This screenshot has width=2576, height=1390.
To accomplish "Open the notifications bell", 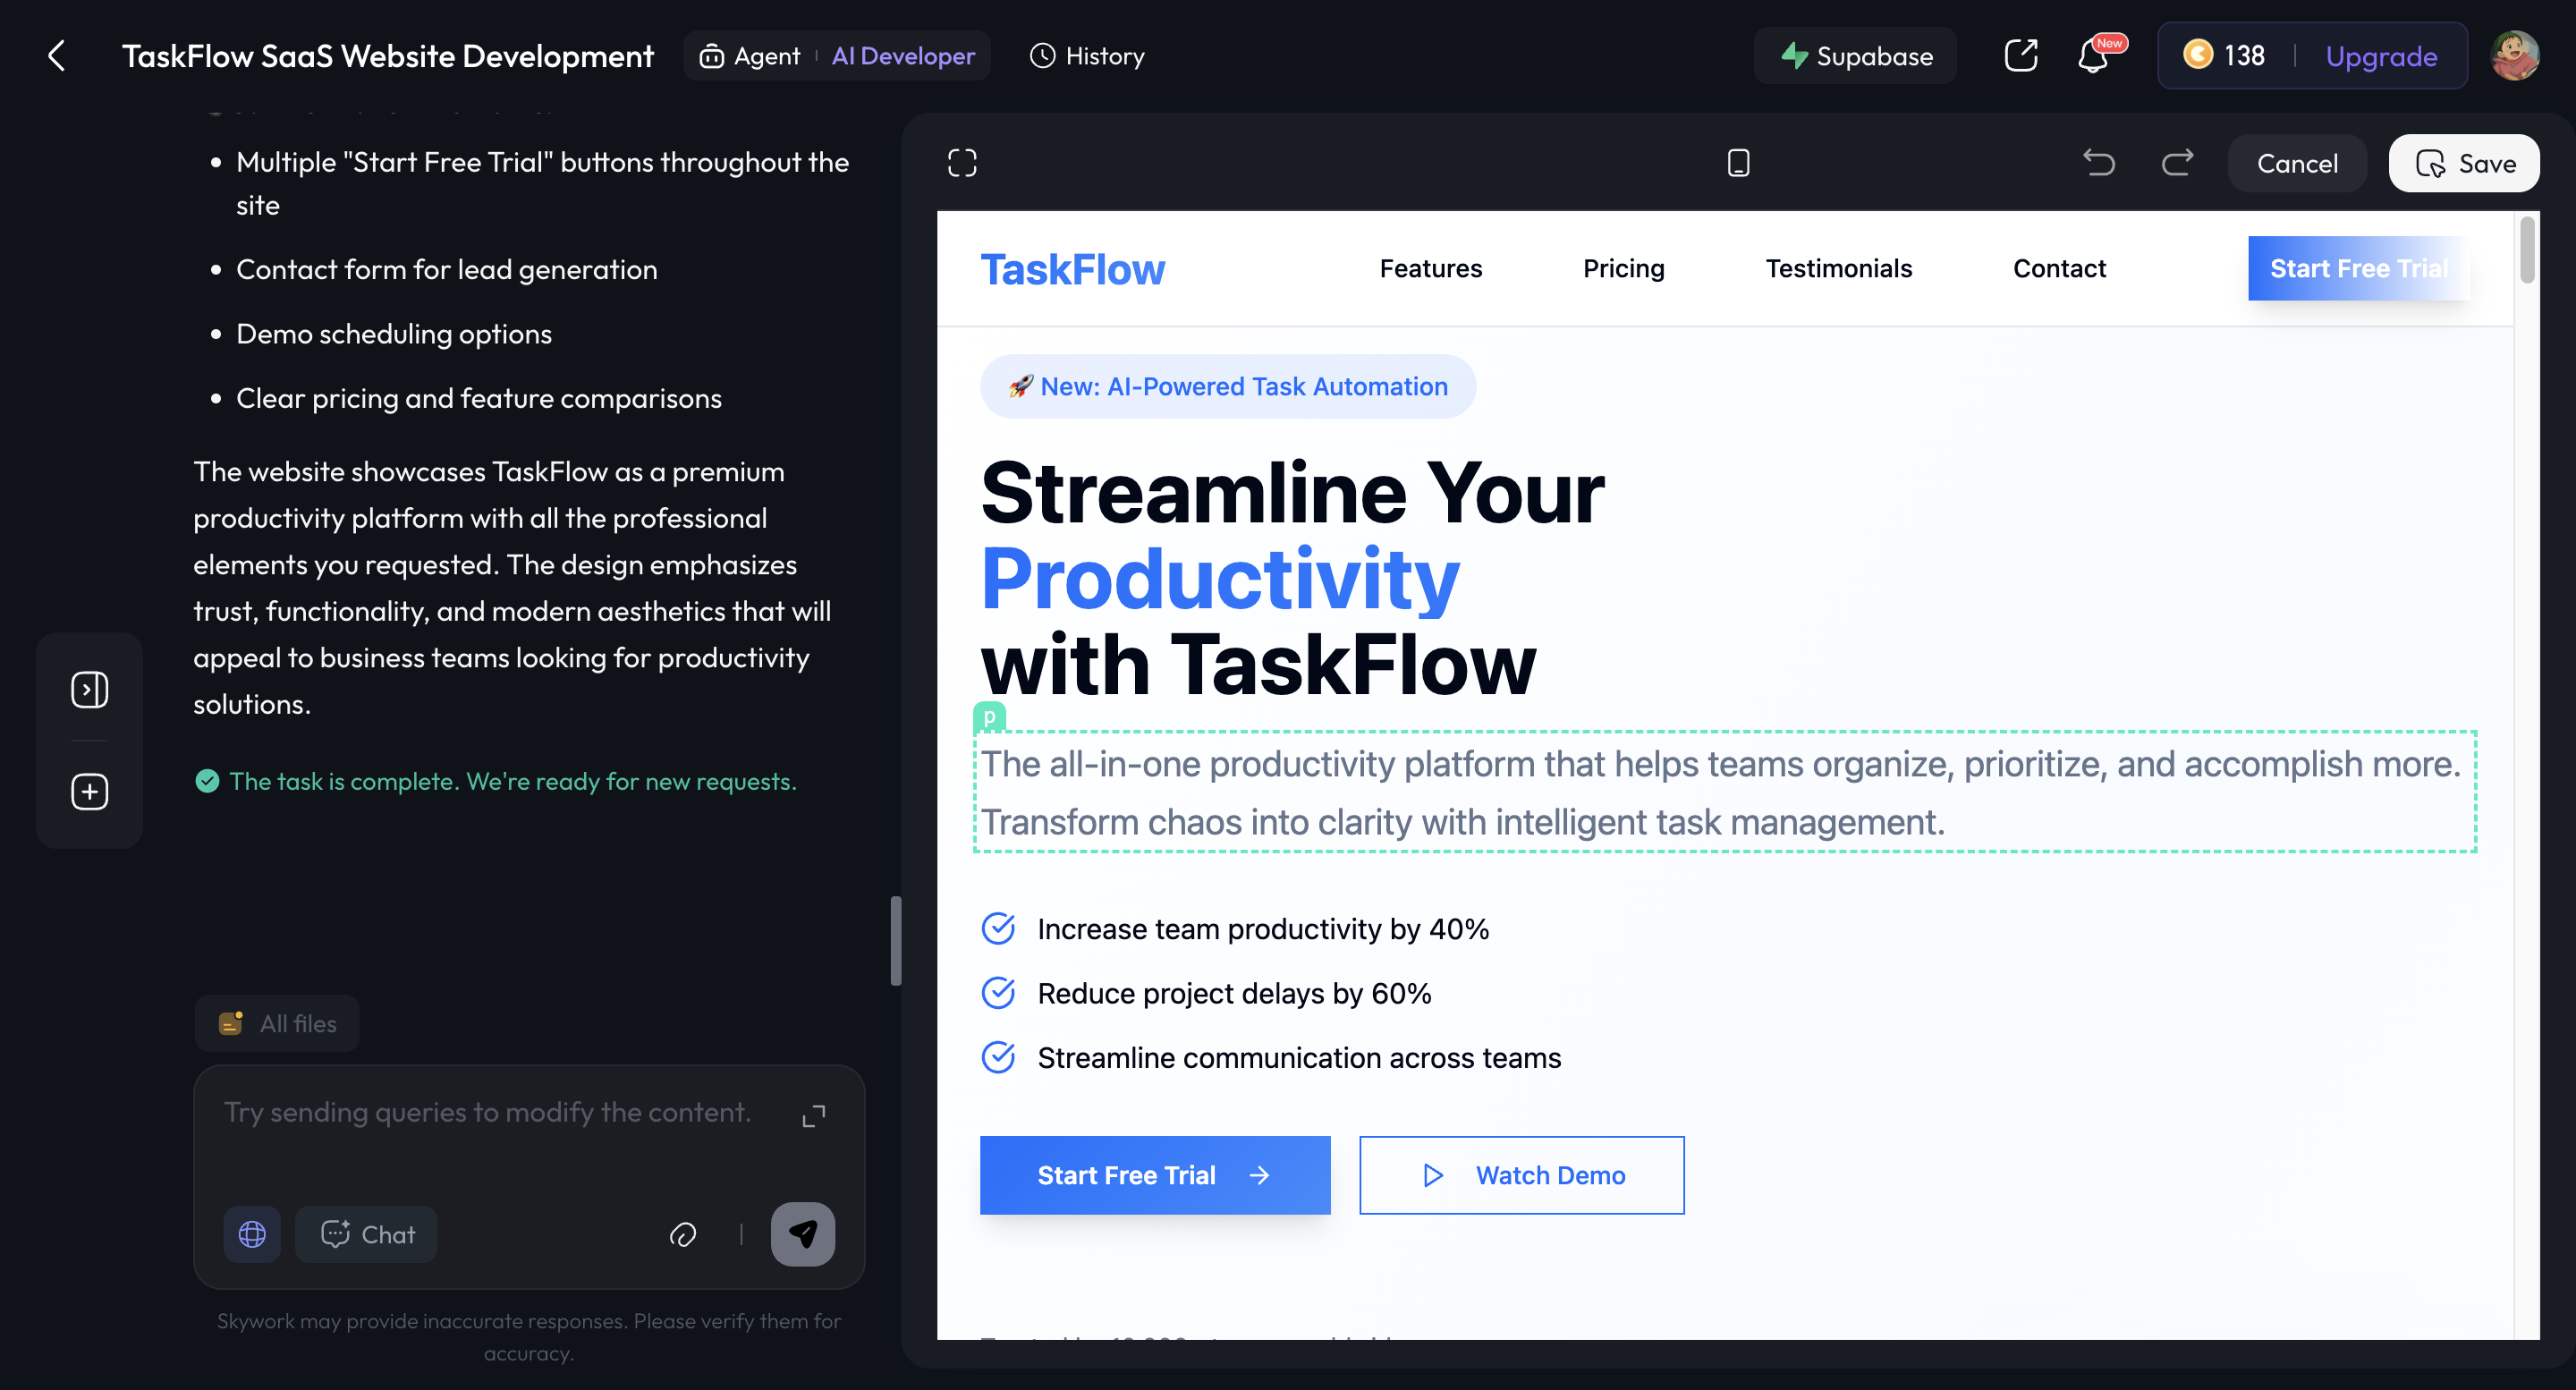I will point(2092,56).
